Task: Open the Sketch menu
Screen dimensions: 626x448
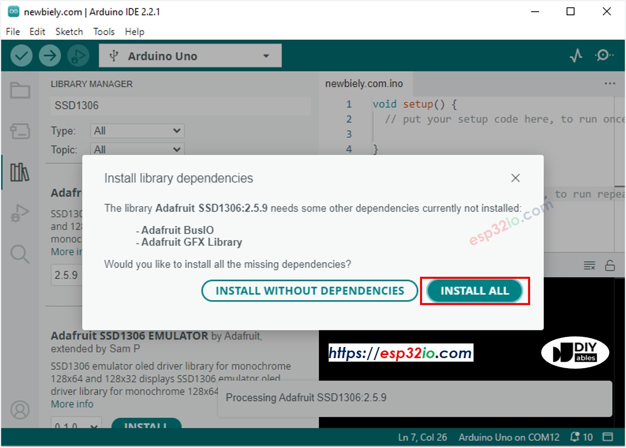Action: coord(69,31)
